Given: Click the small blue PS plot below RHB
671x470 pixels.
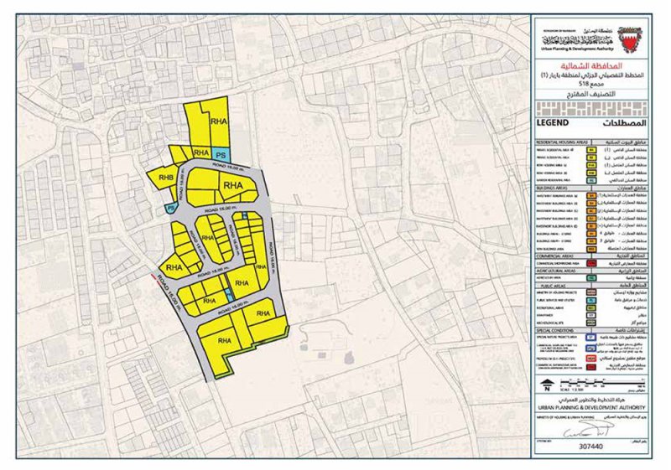Looking at the screenshot, I should tap(171, 209).
